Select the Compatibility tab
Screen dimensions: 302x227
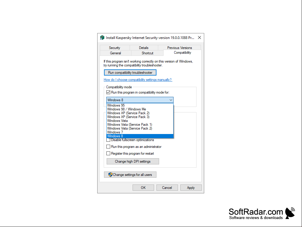[182, 53]
